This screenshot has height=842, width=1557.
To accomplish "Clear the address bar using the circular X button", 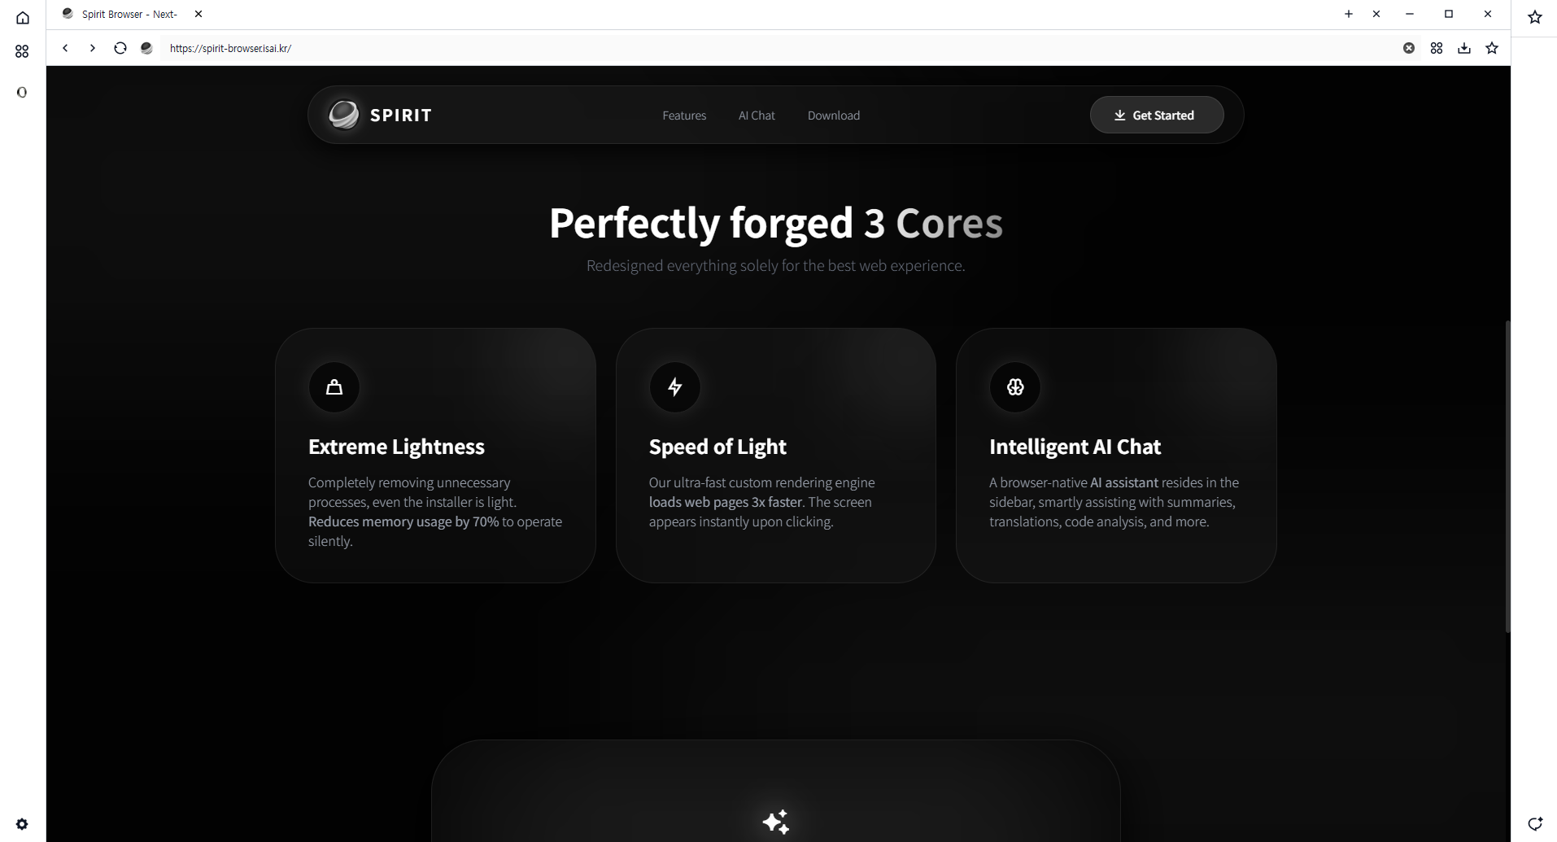I will click(1408, 48).
